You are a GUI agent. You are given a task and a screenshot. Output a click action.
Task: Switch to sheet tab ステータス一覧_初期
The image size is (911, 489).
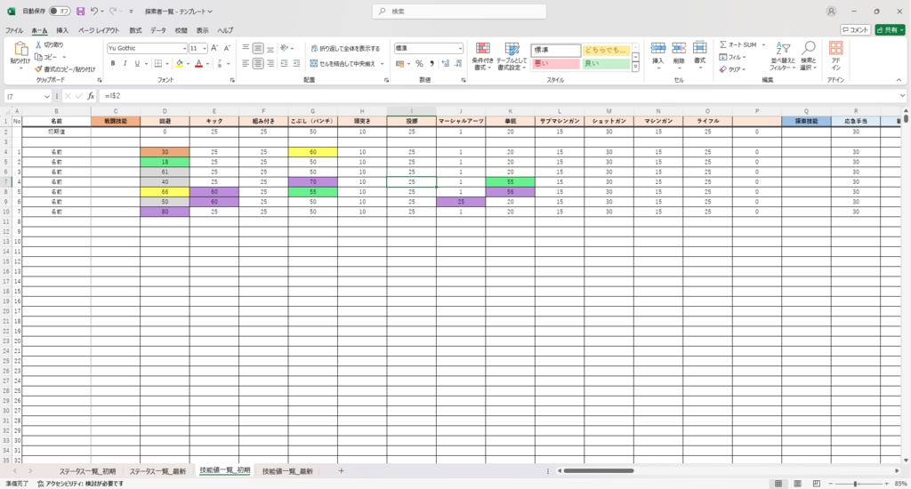87,471
